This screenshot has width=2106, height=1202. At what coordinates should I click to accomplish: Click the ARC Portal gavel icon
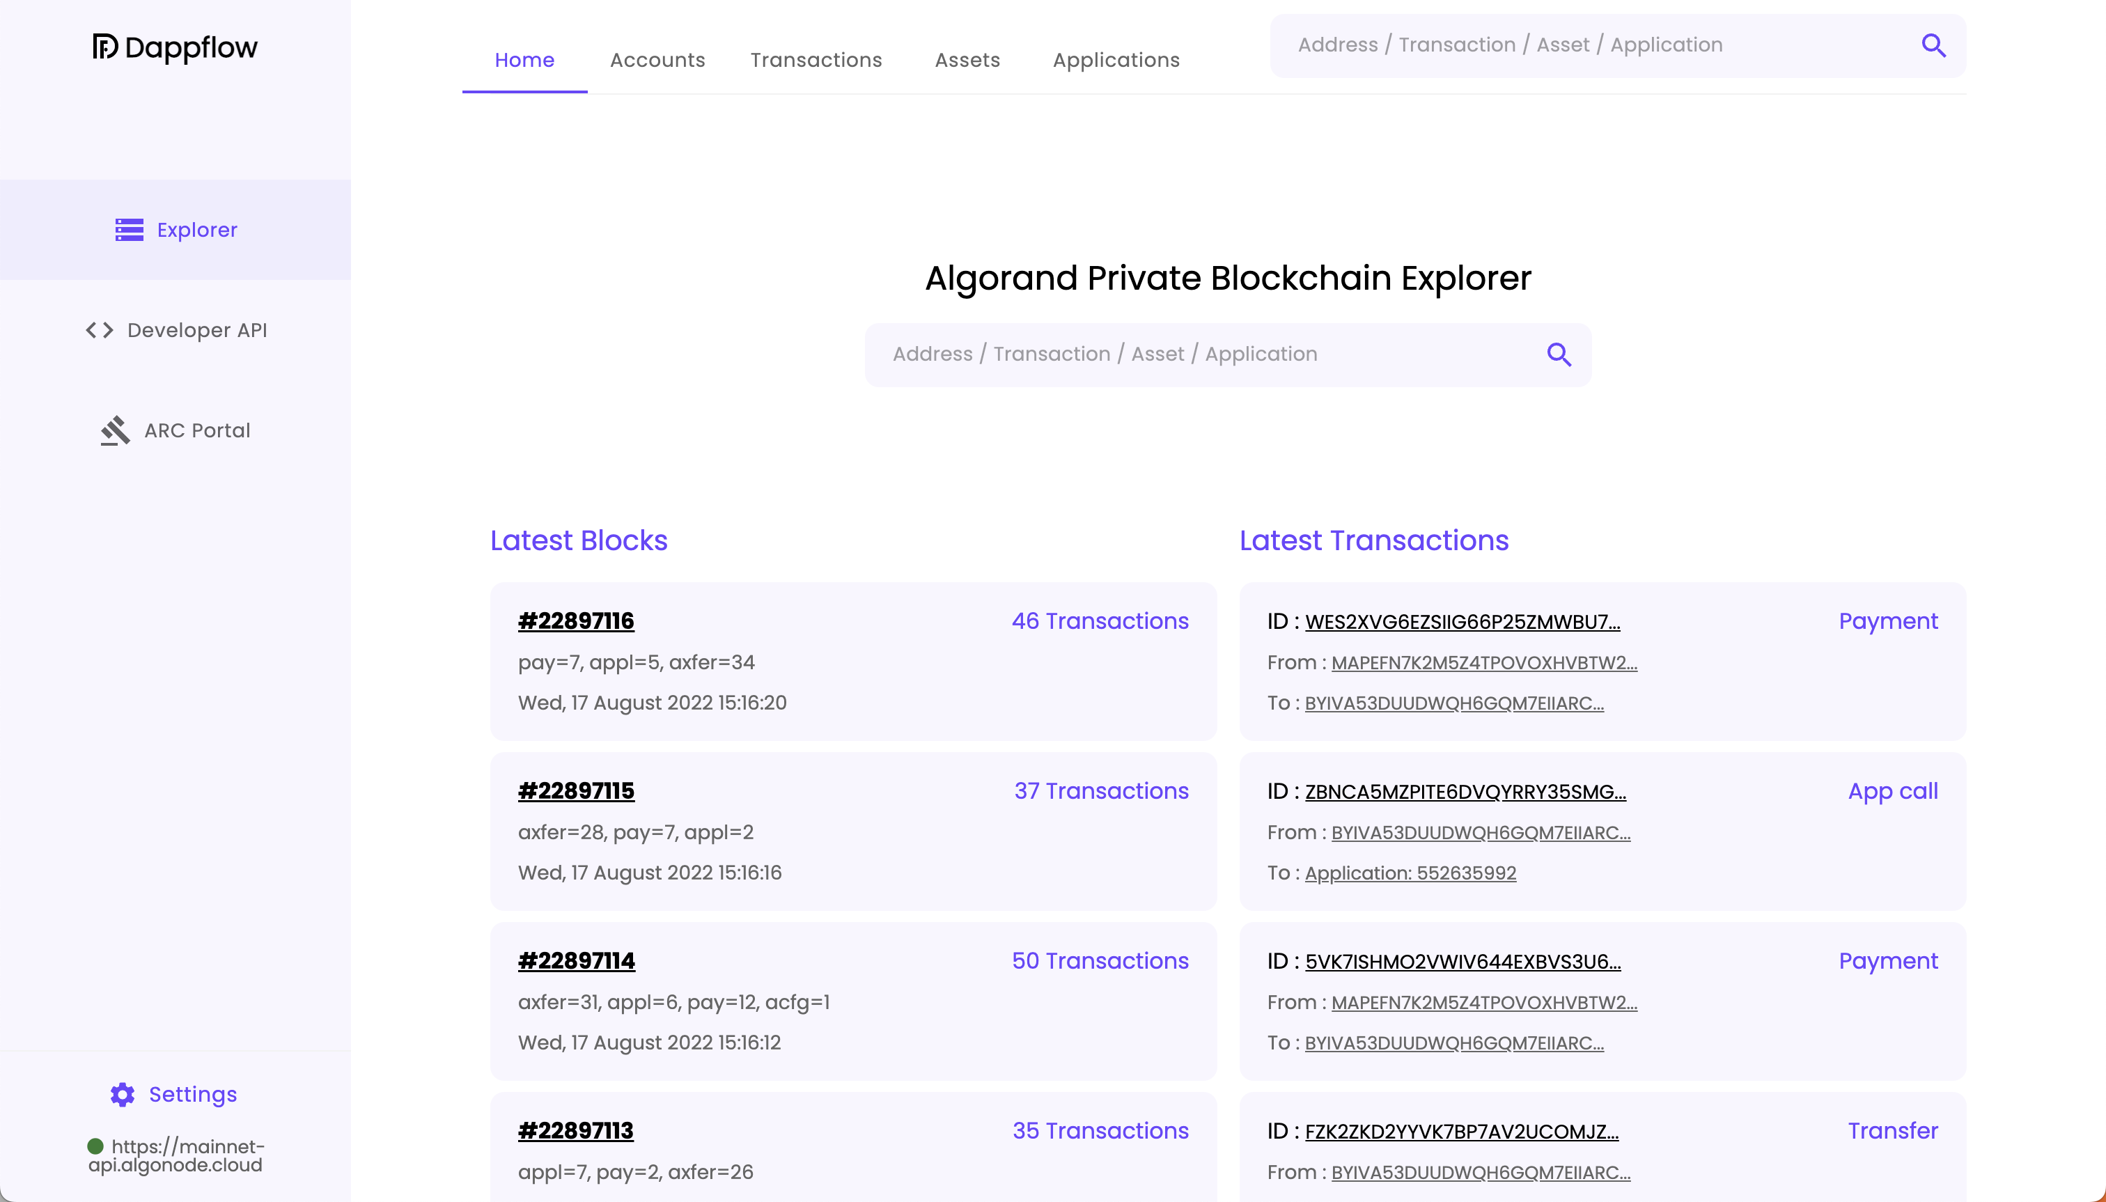click(x=116, y=430)
